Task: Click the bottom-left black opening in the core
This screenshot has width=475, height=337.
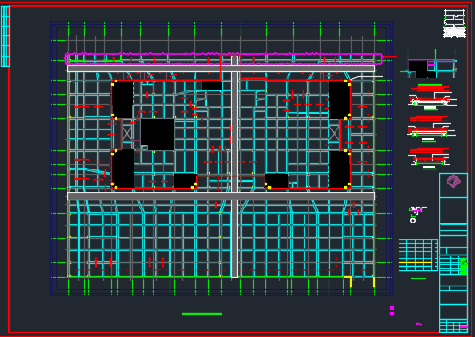Action: [x=123, y=168]
